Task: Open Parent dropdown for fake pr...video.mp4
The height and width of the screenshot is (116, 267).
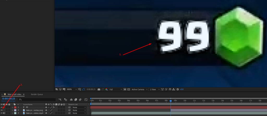Action: pos(79,113)
